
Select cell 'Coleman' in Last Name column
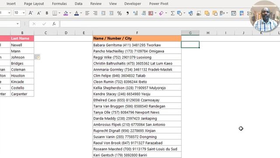click(22, 69)
